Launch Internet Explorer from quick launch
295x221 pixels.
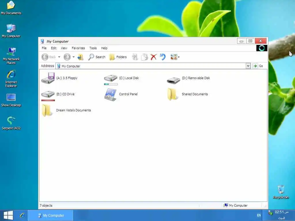coord(22,215)
